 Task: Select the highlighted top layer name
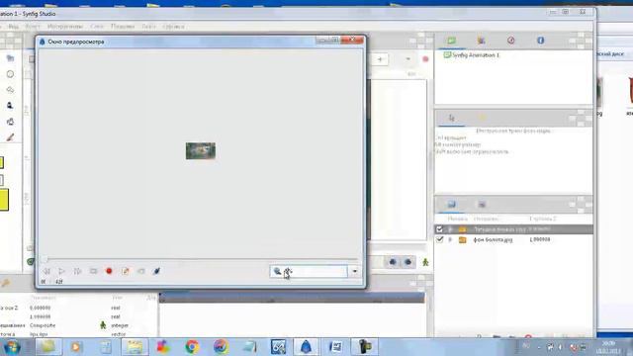pyautogui.click(x=499, y=229)
